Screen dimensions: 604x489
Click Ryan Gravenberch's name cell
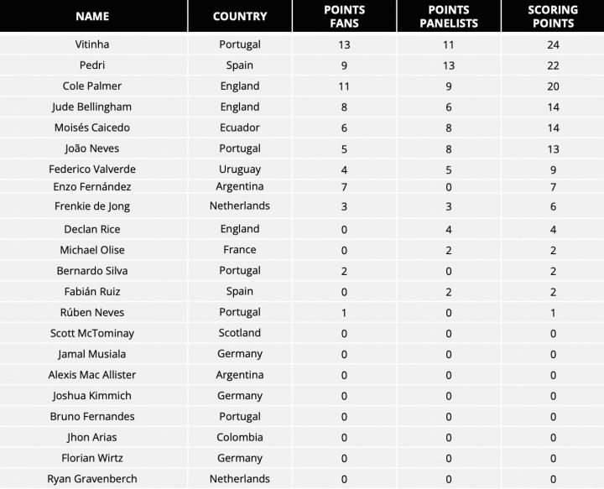(92, 479)
